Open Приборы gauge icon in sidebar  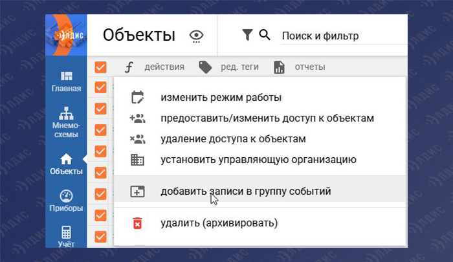point(66,196)
